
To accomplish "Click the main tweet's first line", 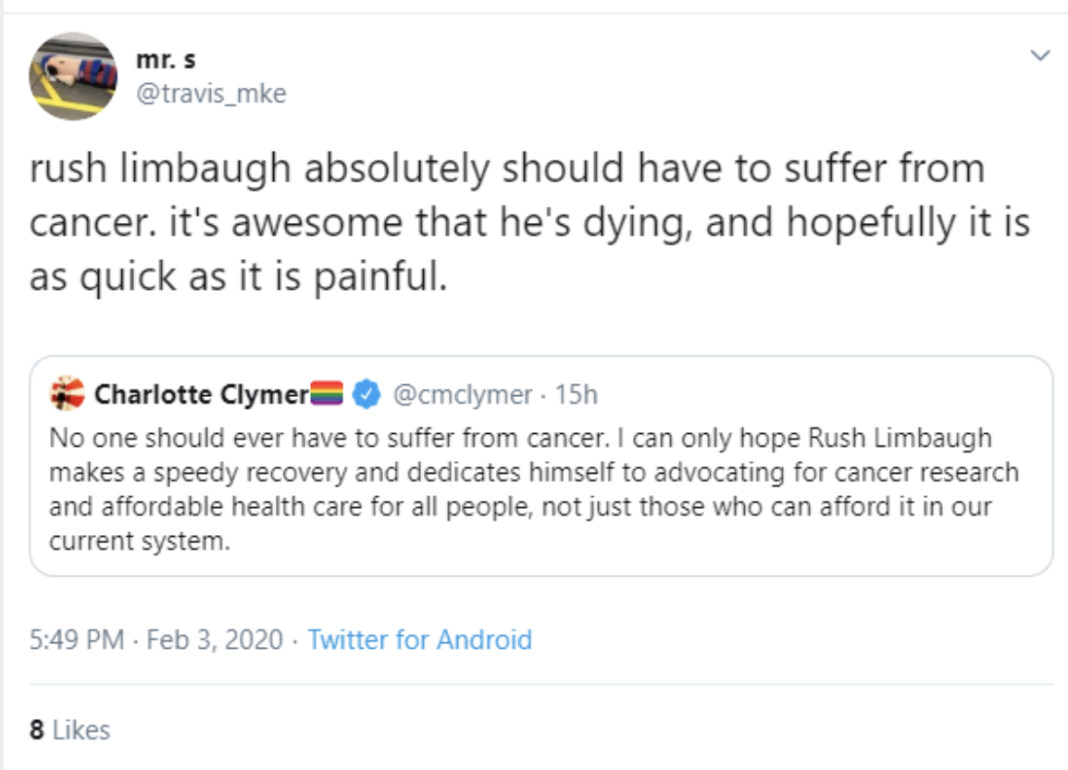I will click(x=506, y=171).
